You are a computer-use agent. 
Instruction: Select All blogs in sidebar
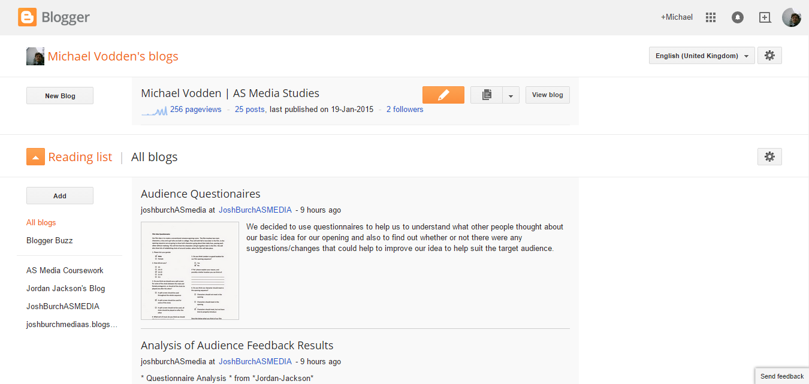point(41,222)
